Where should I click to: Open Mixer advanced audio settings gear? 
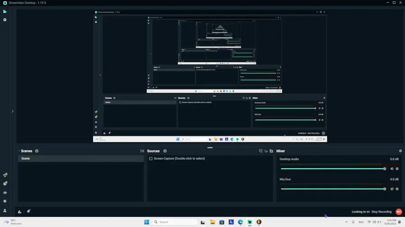(400, 151)
